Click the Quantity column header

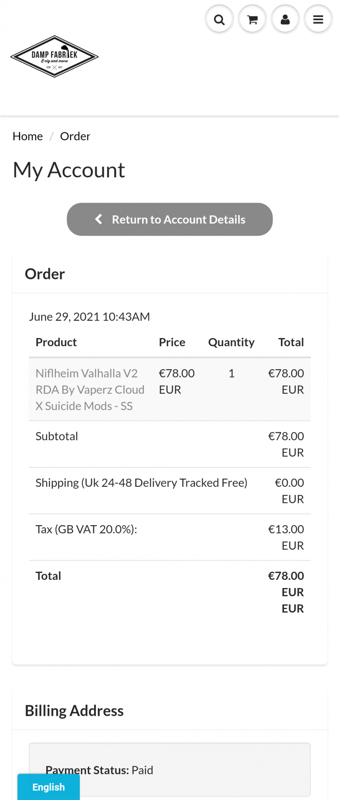tap(231, 342)
